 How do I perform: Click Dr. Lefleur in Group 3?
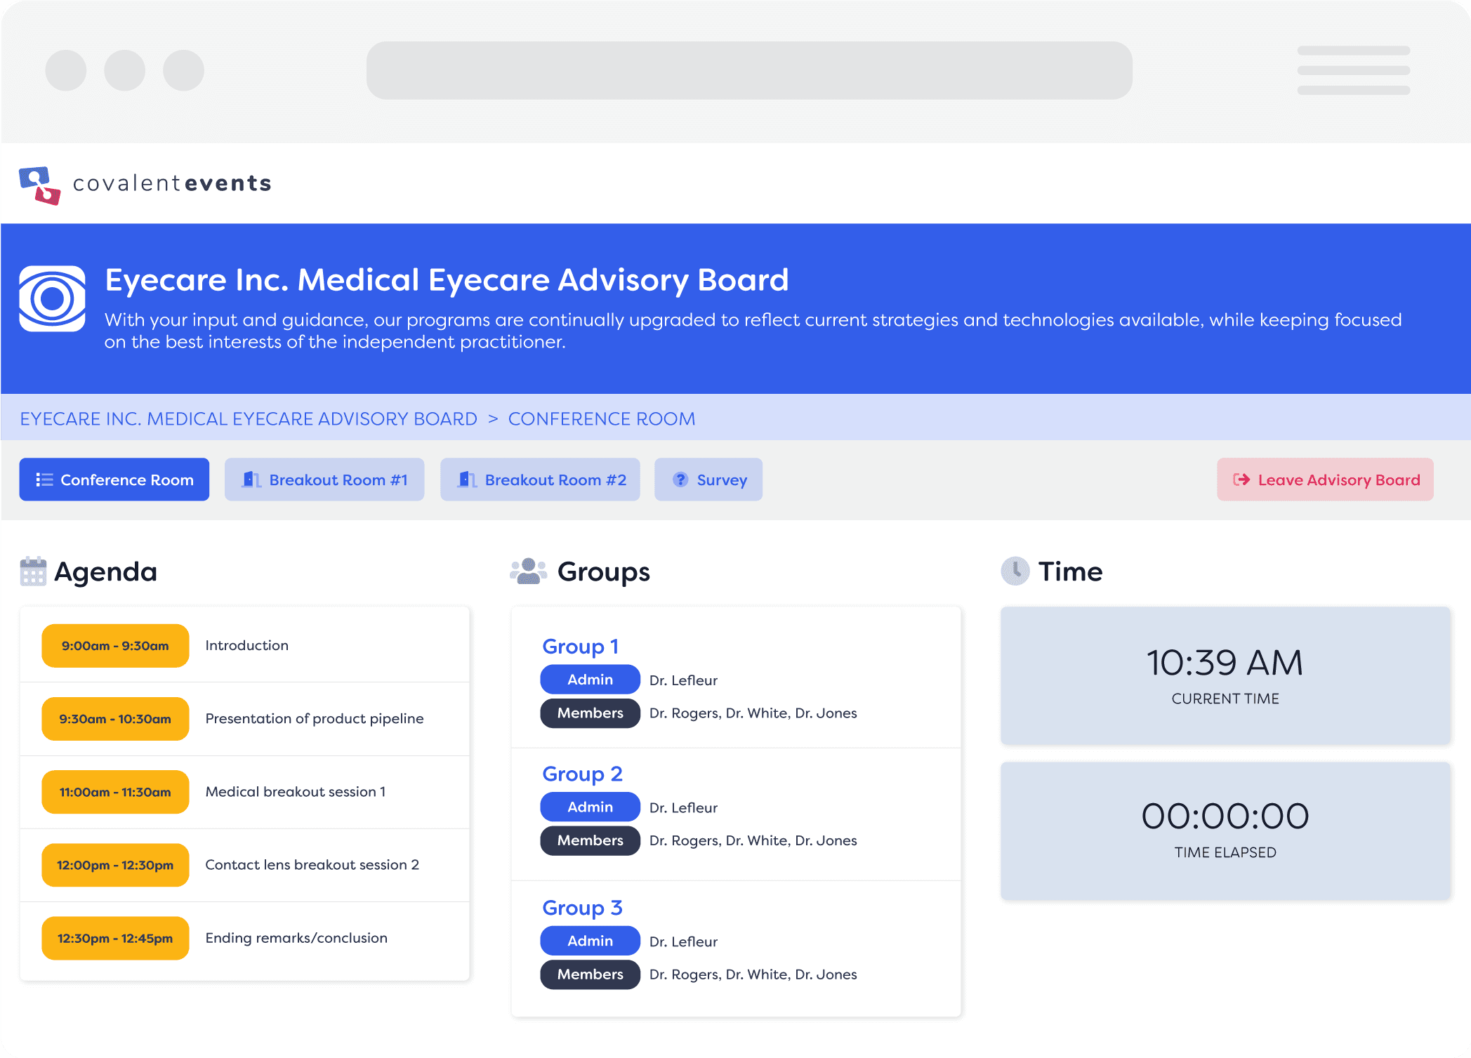pyautogui.click(x=683, y=941)
